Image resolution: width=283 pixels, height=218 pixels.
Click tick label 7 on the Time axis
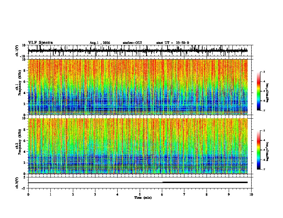click(x=184, y=194)
